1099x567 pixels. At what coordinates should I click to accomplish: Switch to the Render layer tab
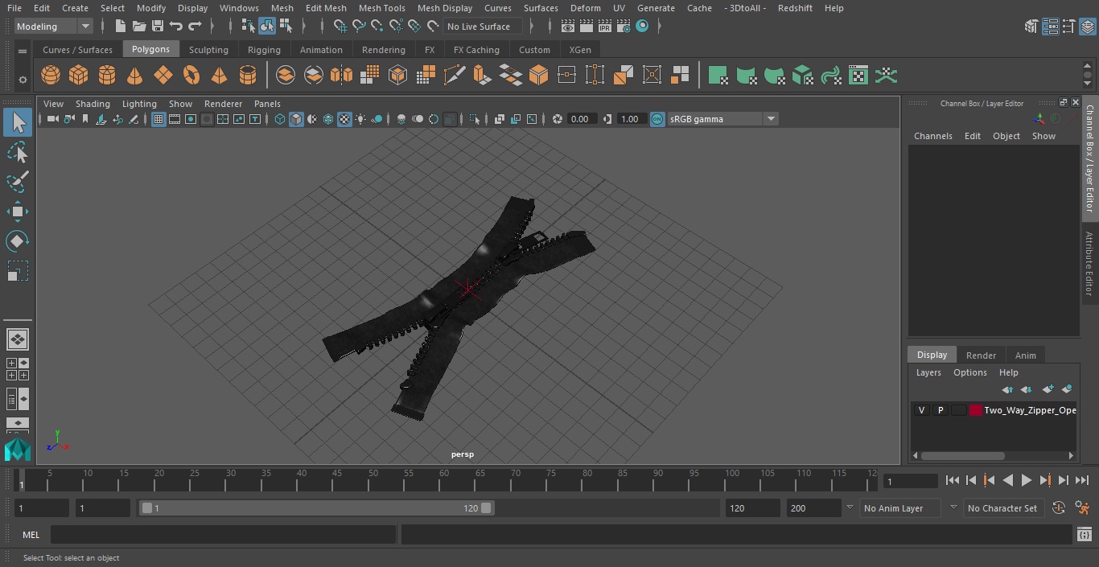(981, 355)
